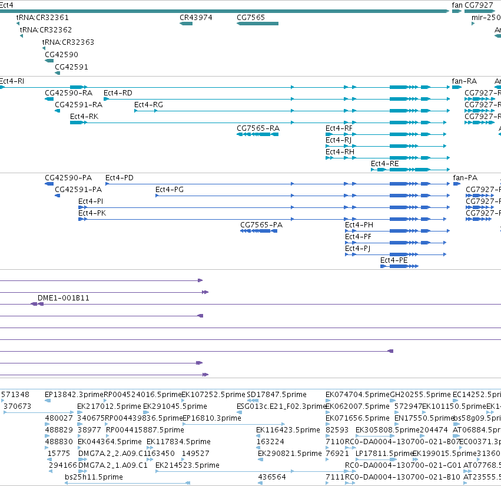Click the EK217012.5prime EST label
Viewport: 501px width, 486px height.
coord(109,406)
